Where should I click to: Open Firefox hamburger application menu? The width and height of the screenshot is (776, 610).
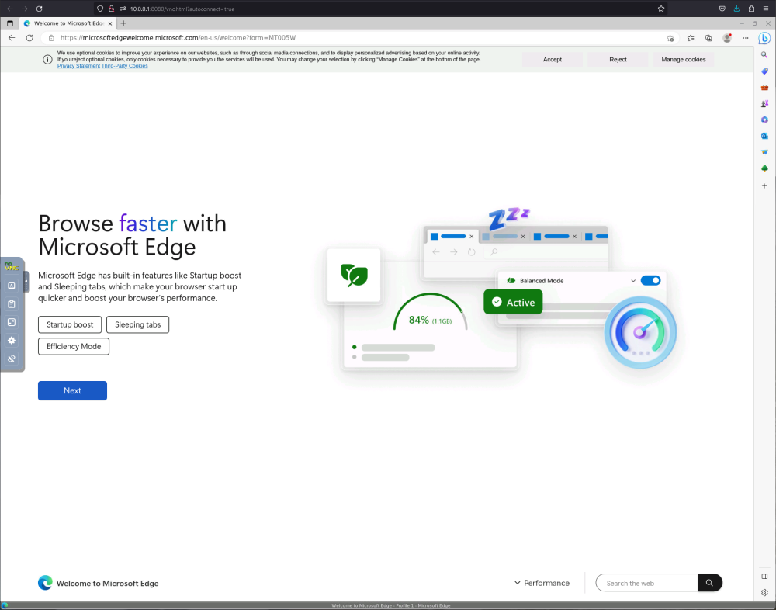766,9
